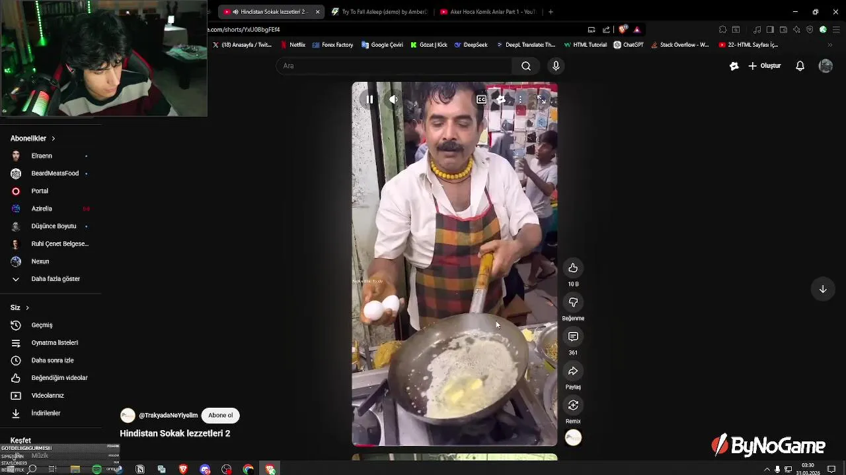This screenshot has width=846, height=475.
Task: Open Oluştur create menu
Action: 765,66
